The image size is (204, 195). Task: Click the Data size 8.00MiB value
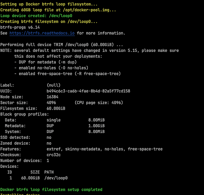pyautogui.click(x=96, y=120)
